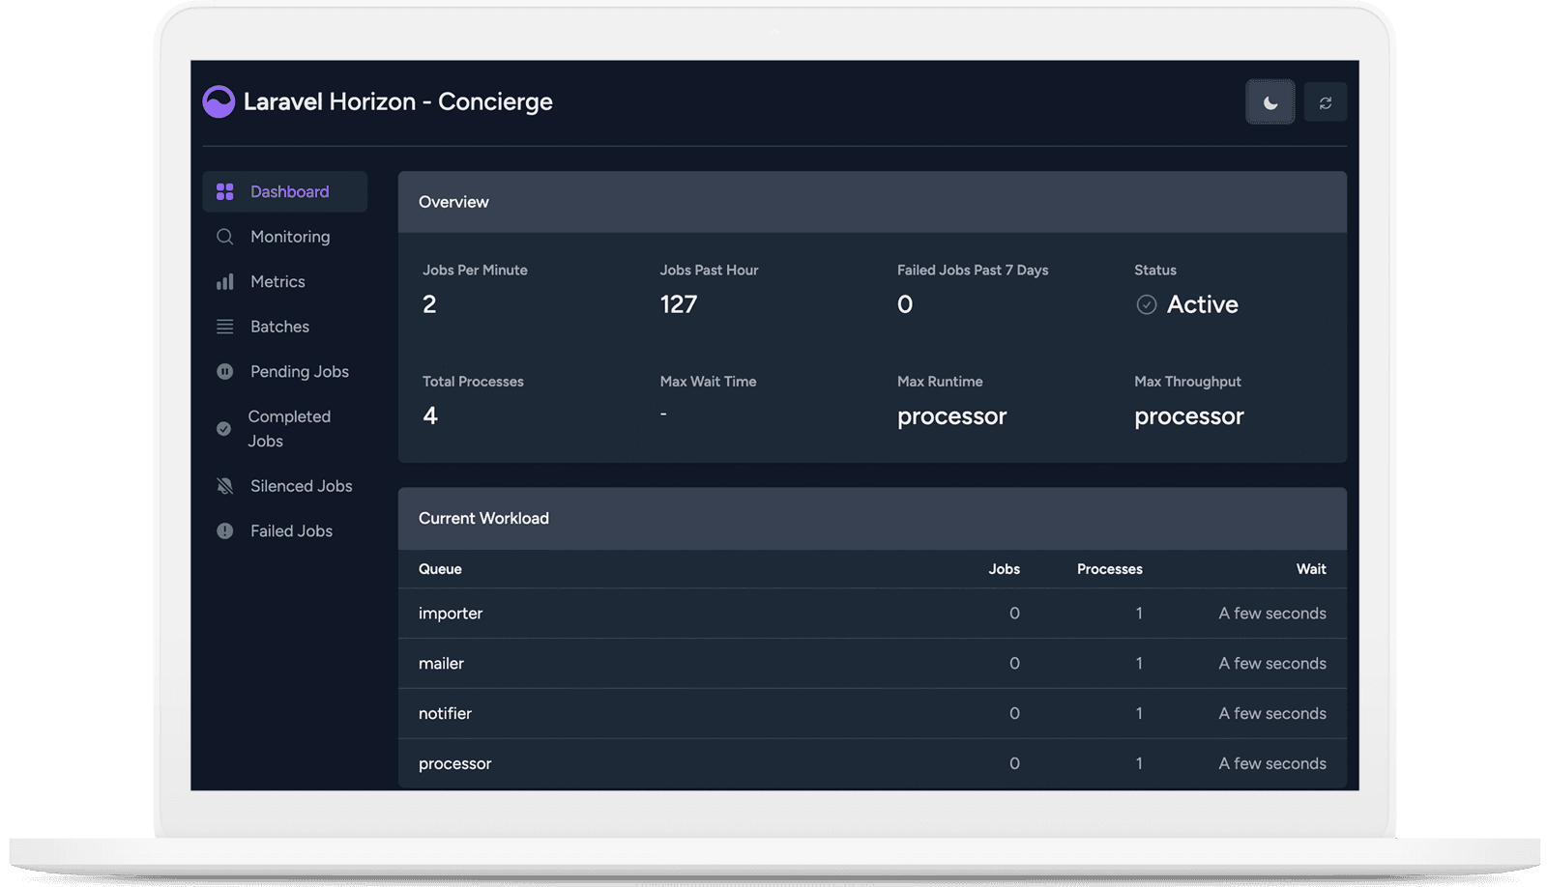Click the Laravel Horizon logo
This screenshot has height=887, width=1547.
pyautogui.click(x=219, y=101)
